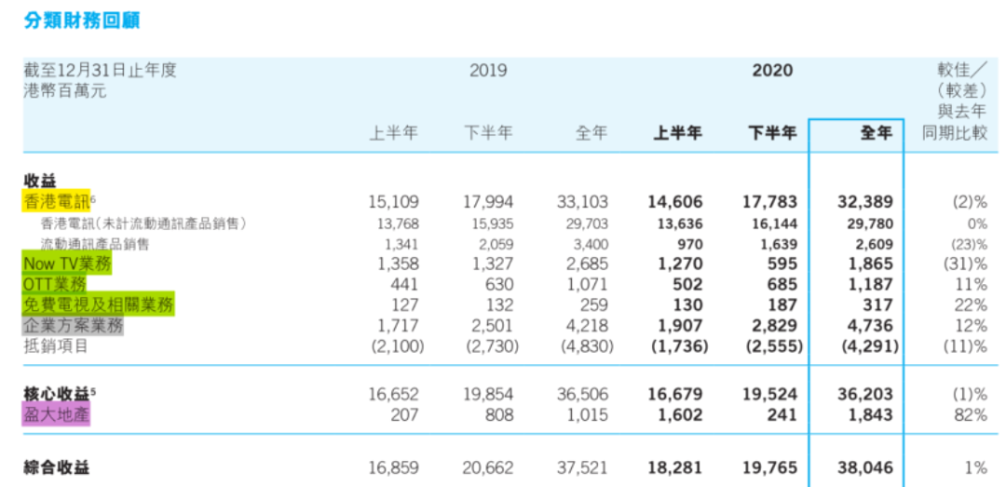Click value 32,389 in 香港電訊 row
This screenshot has width=1006, height=487.
865,202
